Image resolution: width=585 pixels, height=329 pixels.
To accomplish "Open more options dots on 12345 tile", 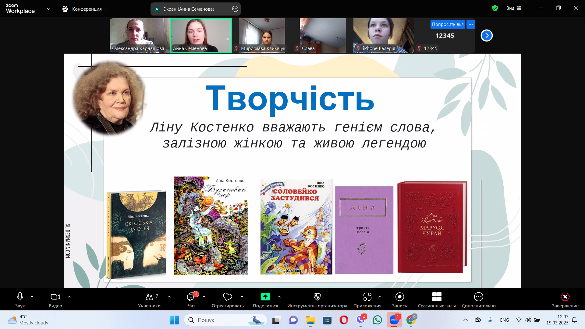I will tap(471, 24).
